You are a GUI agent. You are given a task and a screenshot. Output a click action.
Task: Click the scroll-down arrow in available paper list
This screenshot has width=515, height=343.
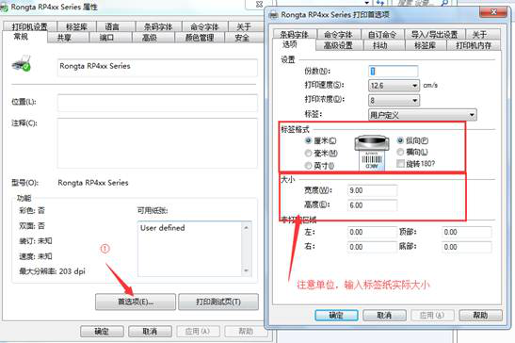tap(246, 270)
